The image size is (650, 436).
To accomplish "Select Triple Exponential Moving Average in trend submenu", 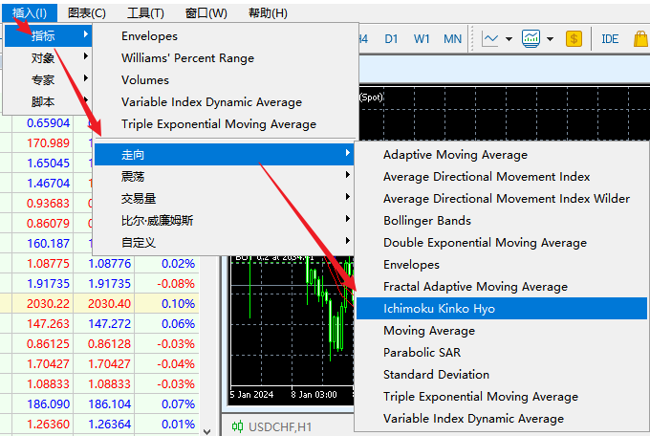I will 502,397.
